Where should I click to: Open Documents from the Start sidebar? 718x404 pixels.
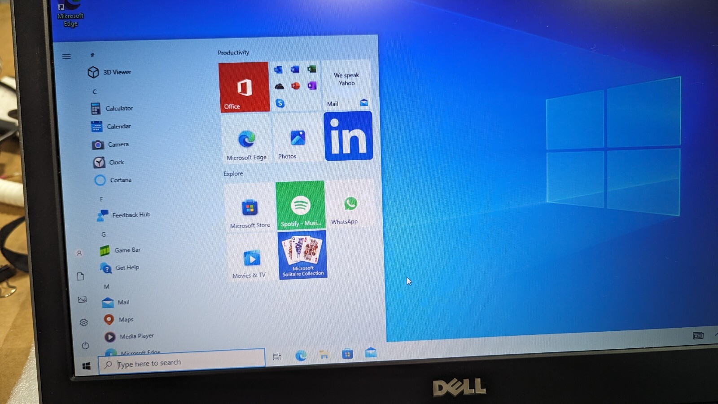[80, 277]
